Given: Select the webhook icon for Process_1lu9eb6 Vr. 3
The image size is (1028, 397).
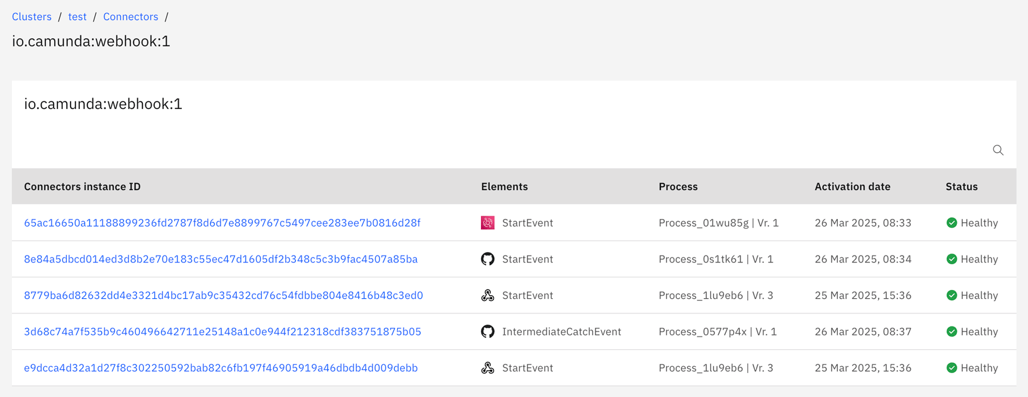Looking at the screenshot, I should point(488,295).
